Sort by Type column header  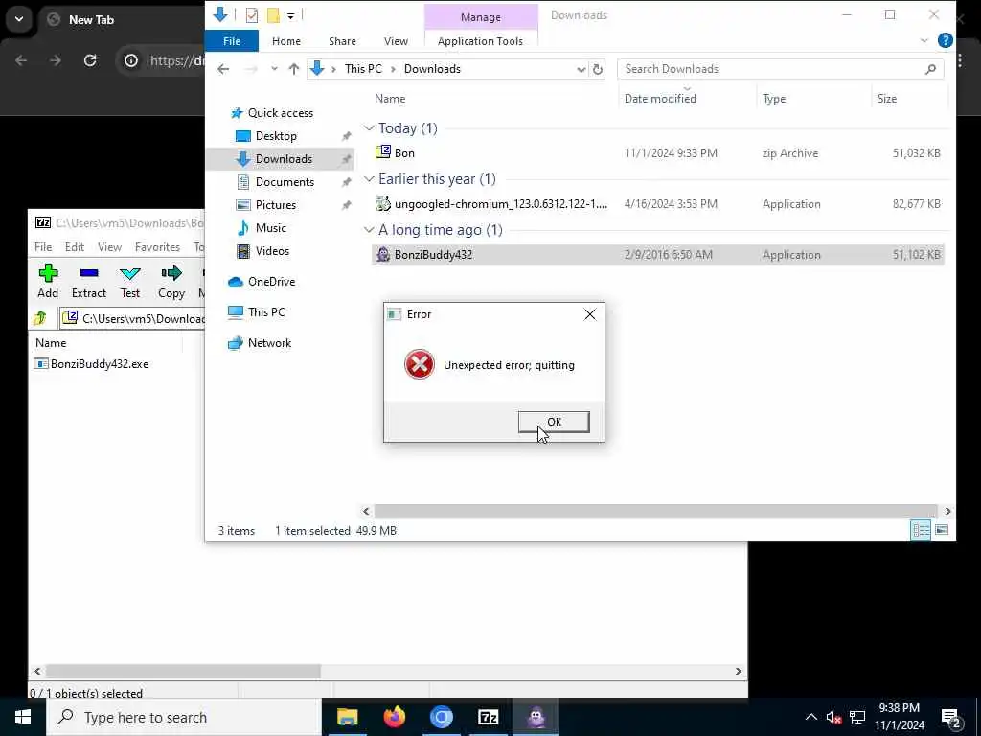pyautogui.click(x=774, y=99)
